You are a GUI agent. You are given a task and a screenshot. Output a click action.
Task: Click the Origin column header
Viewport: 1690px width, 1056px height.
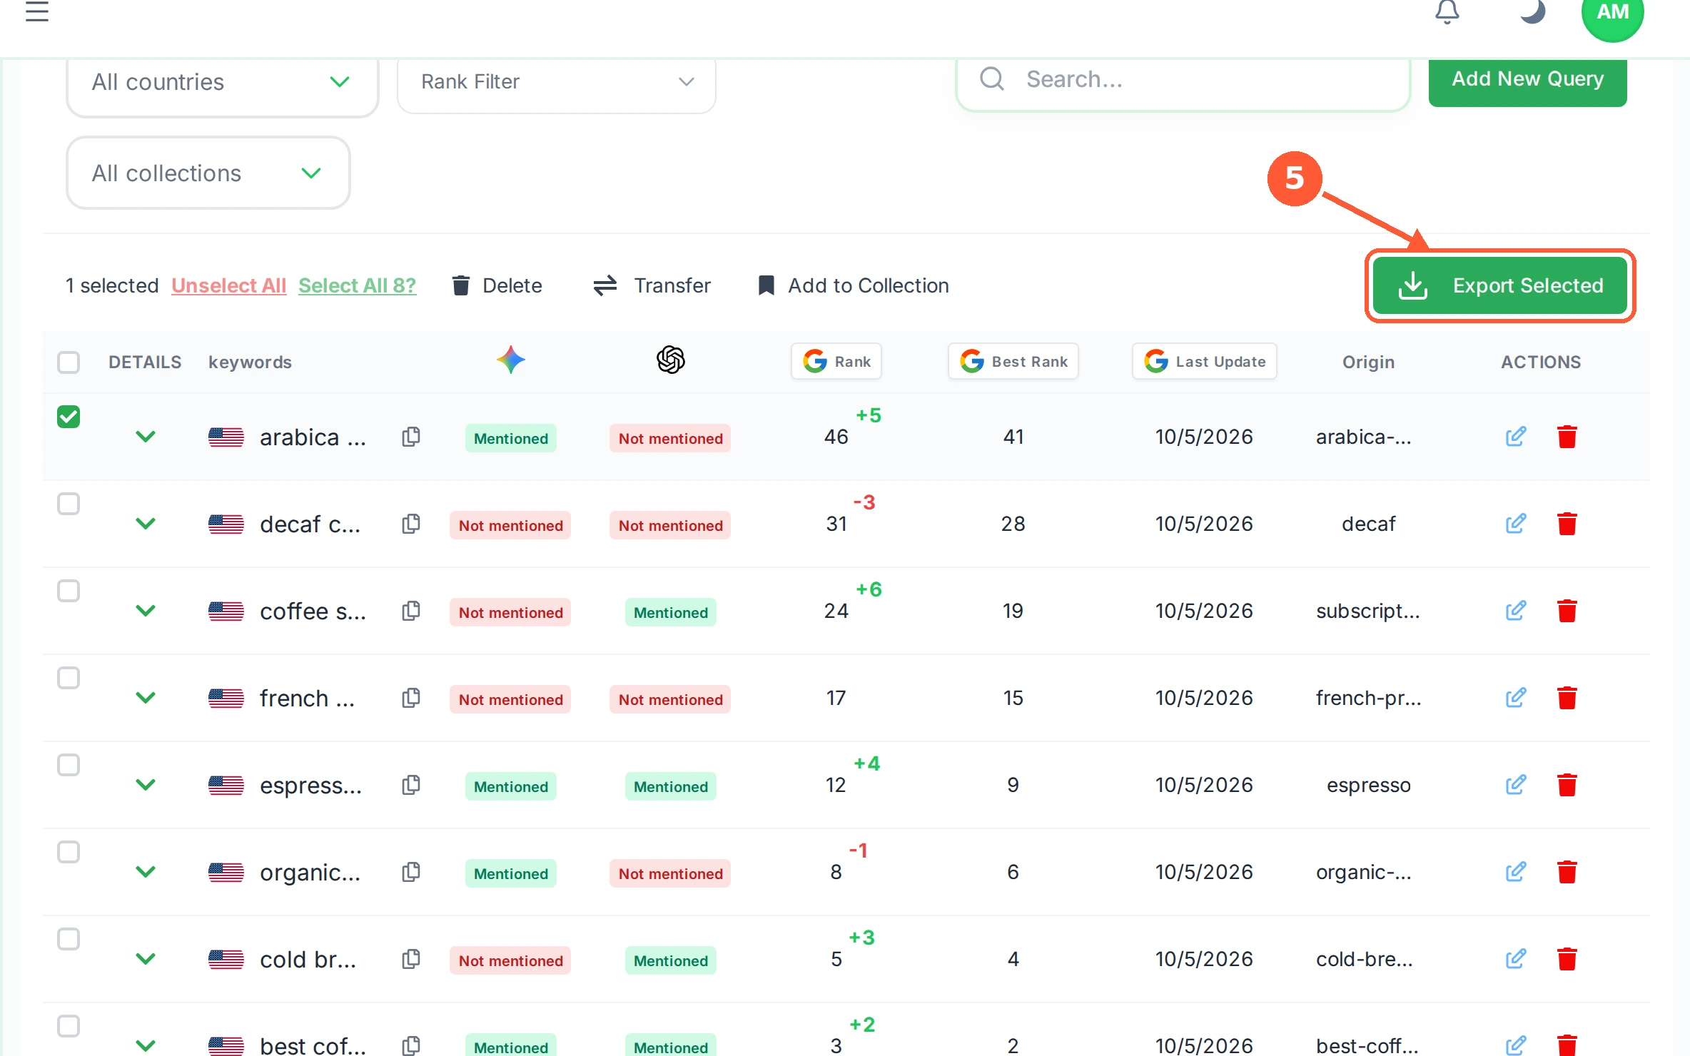1368,362
